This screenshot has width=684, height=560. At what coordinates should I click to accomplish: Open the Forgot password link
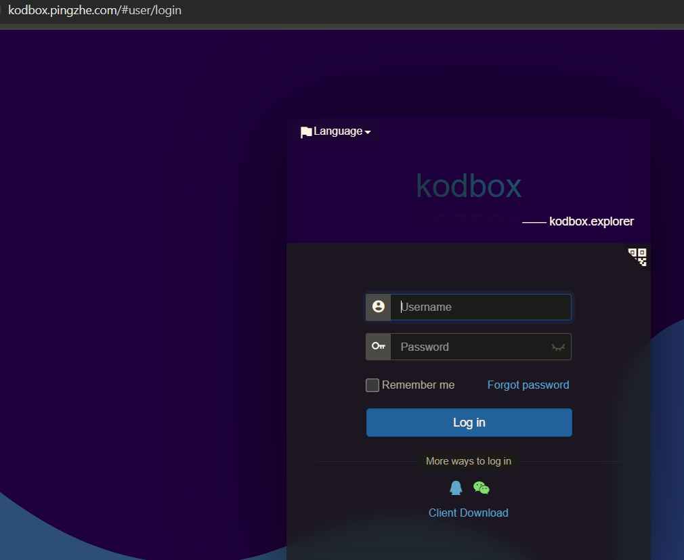click(x=528, y=385)
